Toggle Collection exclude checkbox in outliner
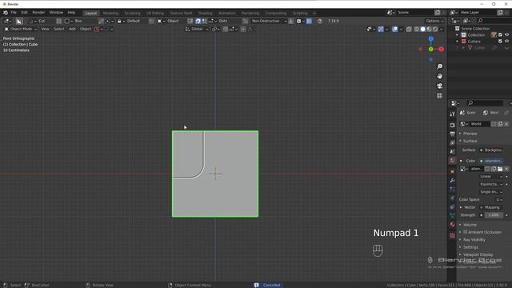Image resolution: width=512 pixels, height=288 pixels. click(x=500, y=35)
